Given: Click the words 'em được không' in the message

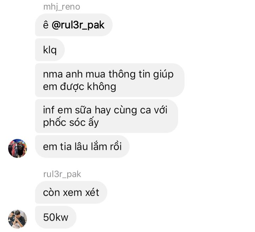Looking at the screenshot, I should point(80,86).
